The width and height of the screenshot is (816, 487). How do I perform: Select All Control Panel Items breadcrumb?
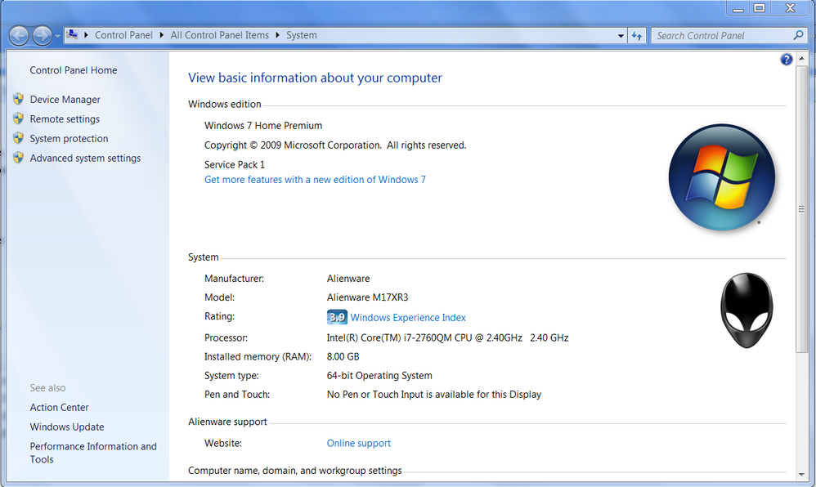click(x=220, y=35)
